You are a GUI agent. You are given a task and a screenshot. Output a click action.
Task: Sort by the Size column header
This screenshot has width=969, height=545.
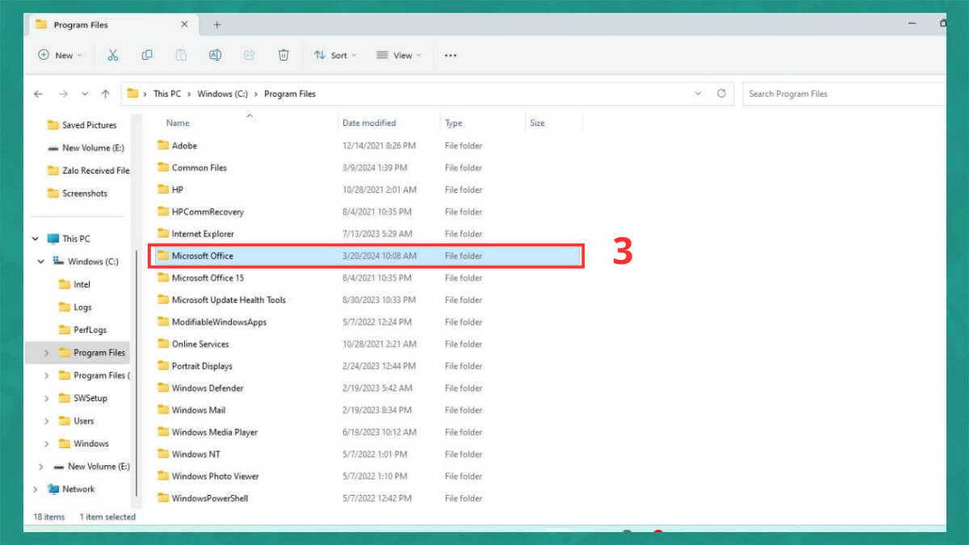coord(537,123)
